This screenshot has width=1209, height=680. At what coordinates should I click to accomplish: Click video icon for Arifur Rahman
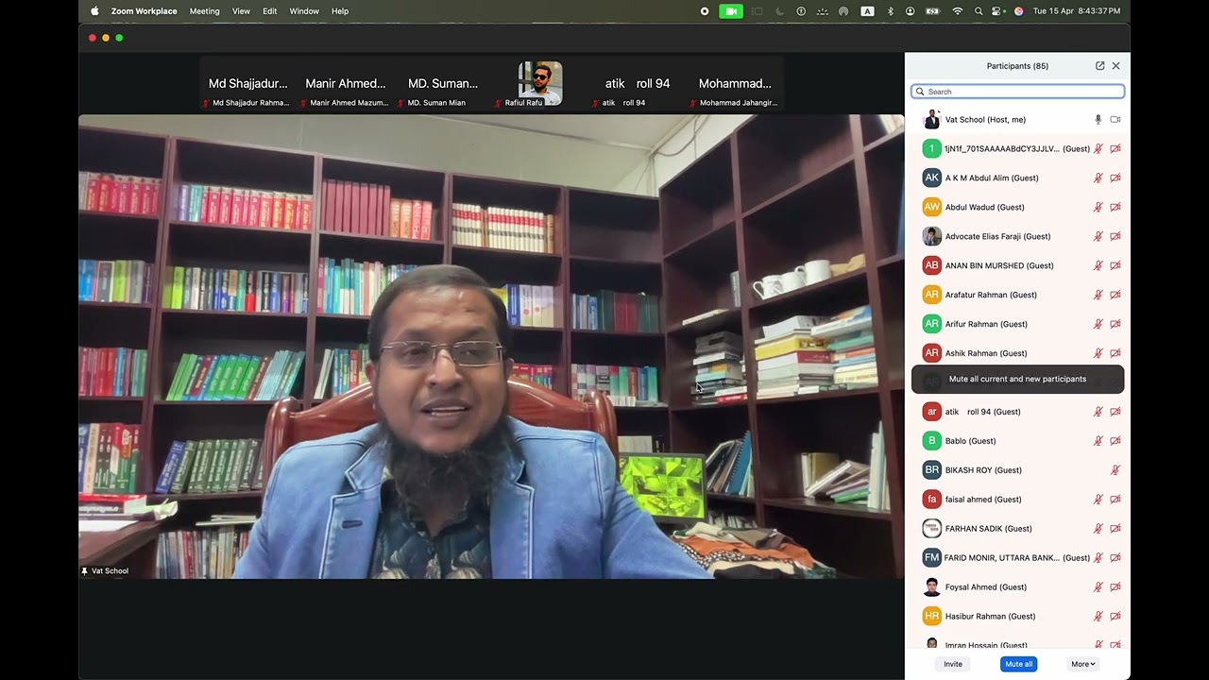[1115, 325]
